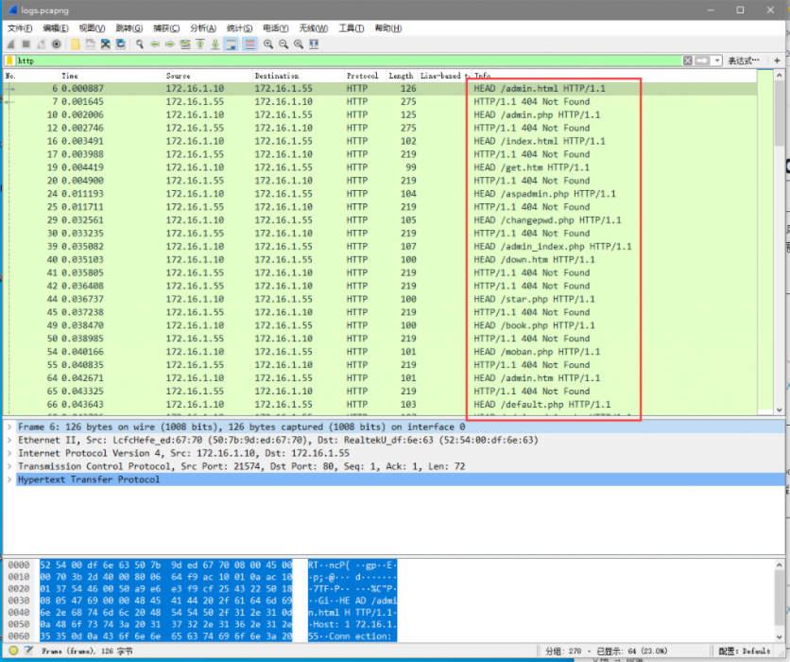The image size is (790, 662).
Task: Expand the Ethernet II details row
Action: (x=9, y=440)
